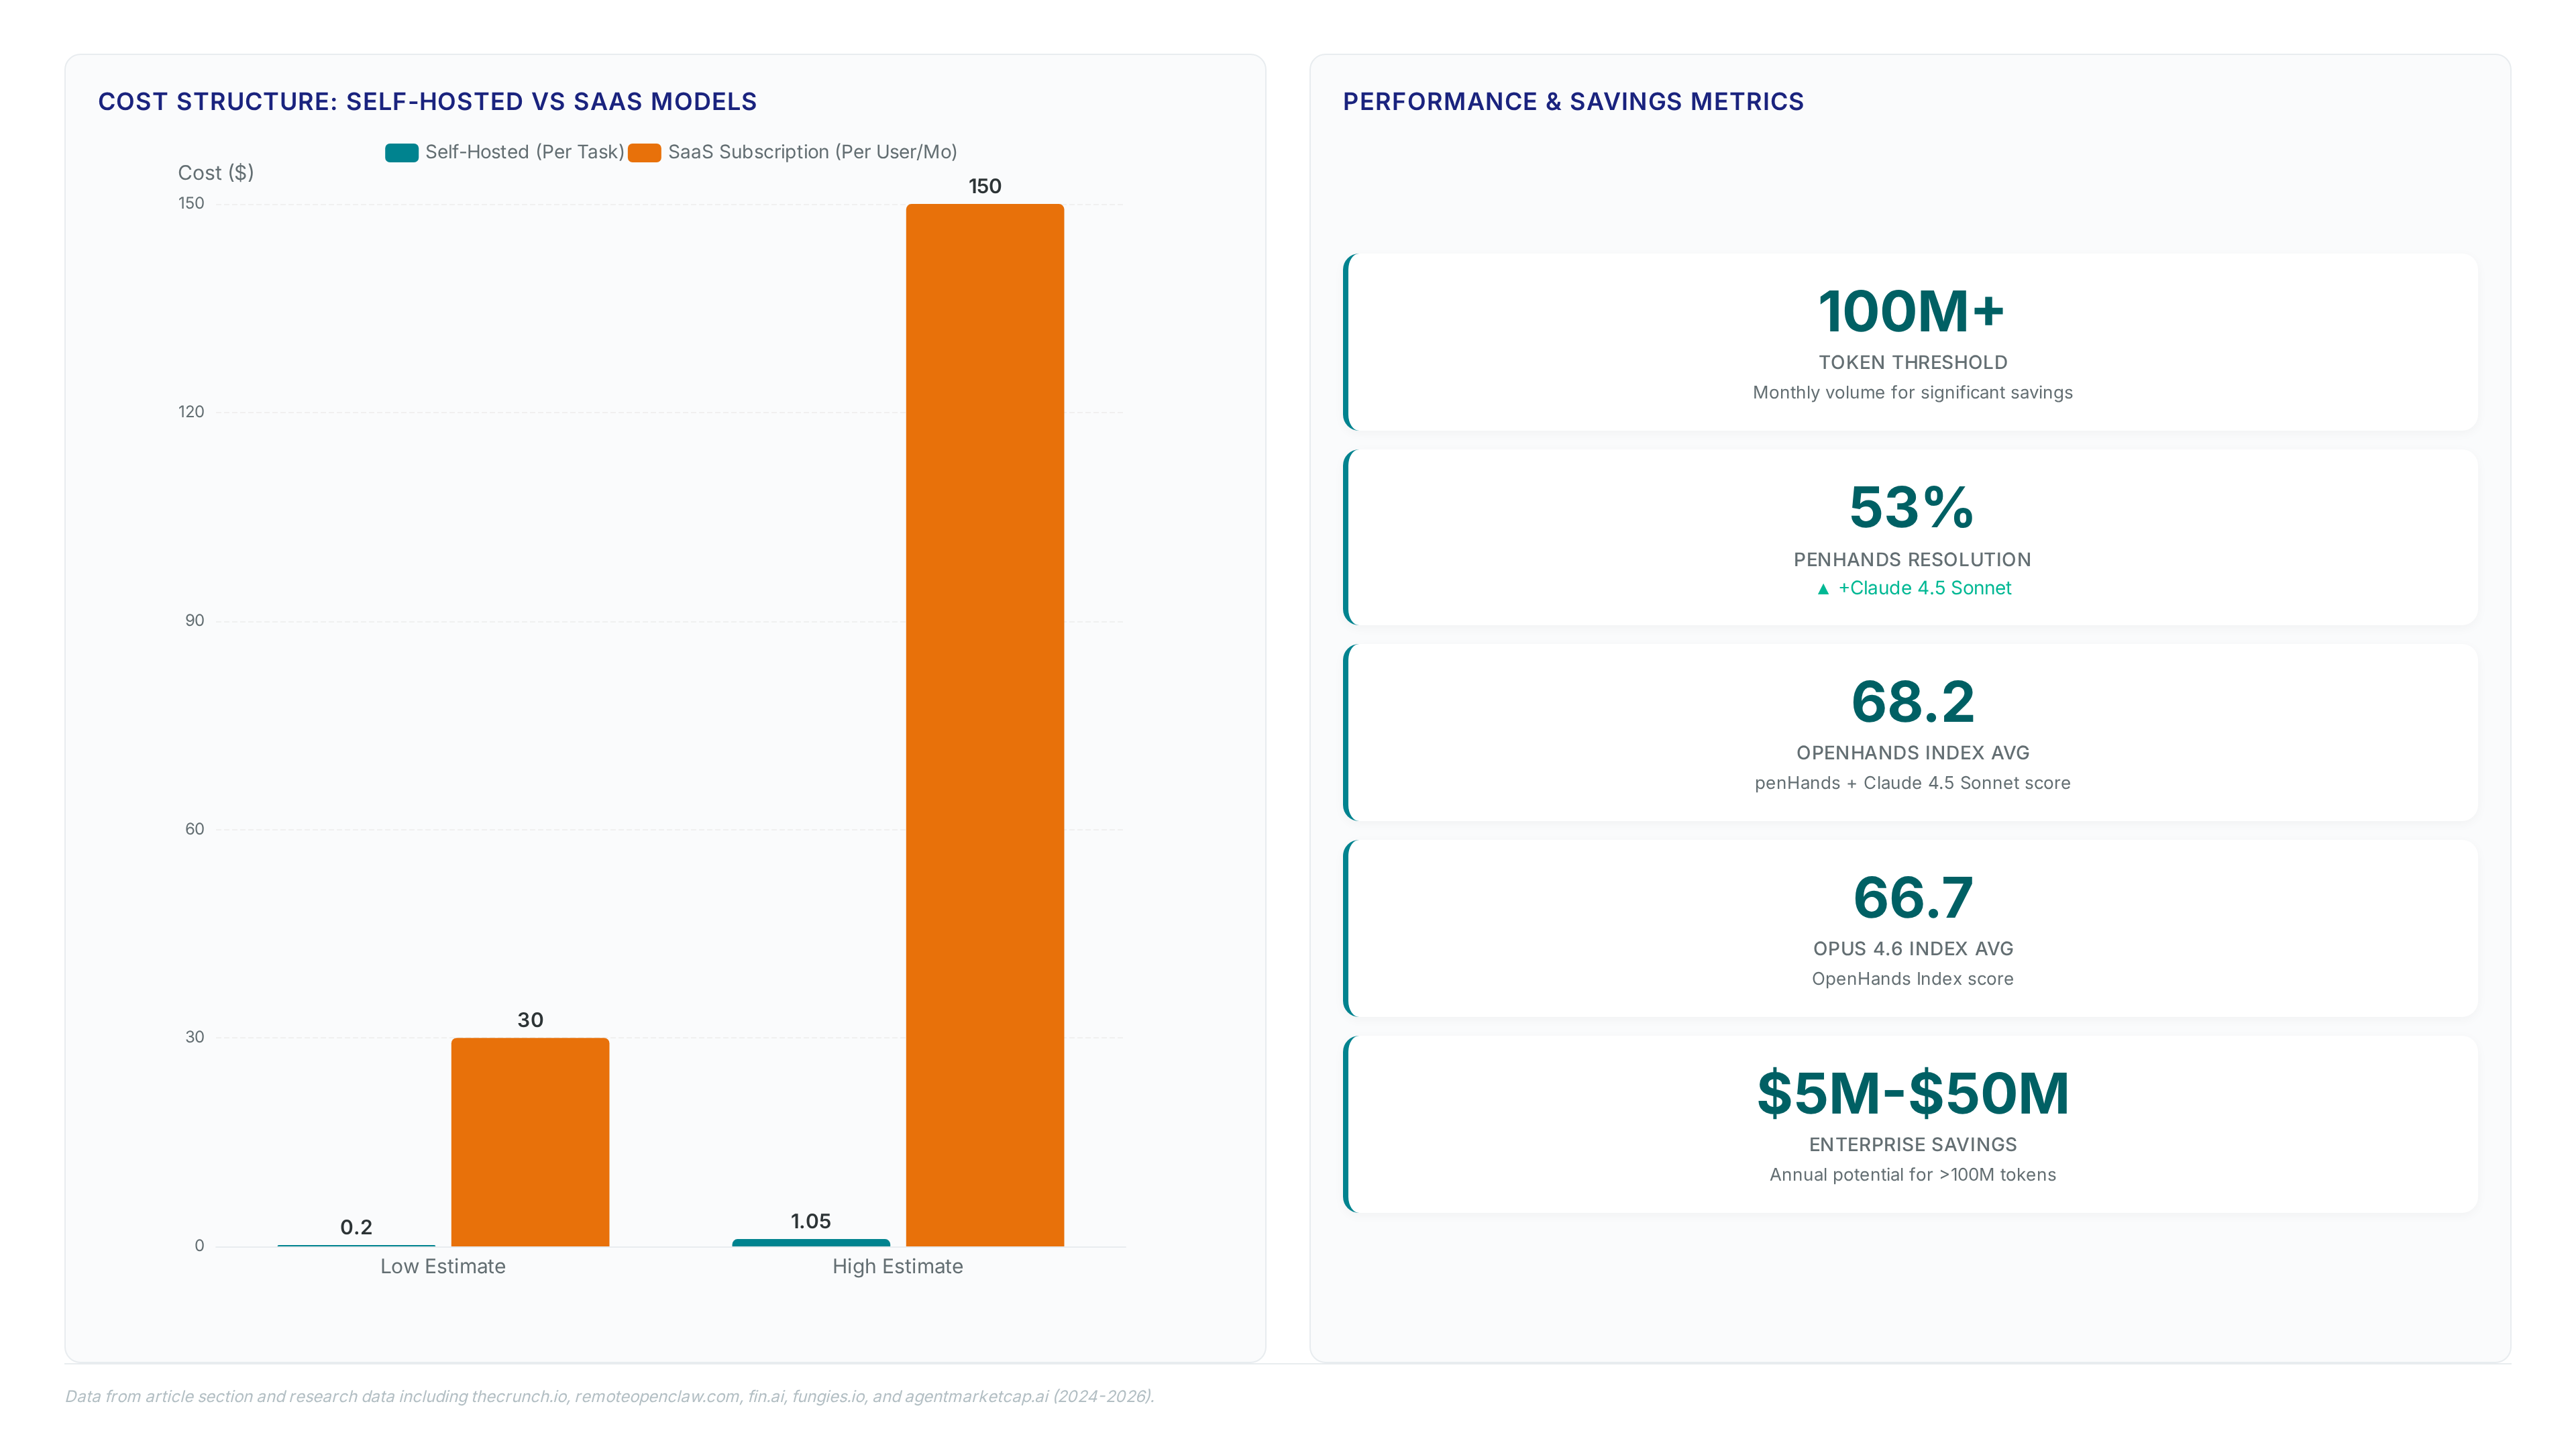
Task: Click the 68.2 metric value
Action: coord(1912,701)
